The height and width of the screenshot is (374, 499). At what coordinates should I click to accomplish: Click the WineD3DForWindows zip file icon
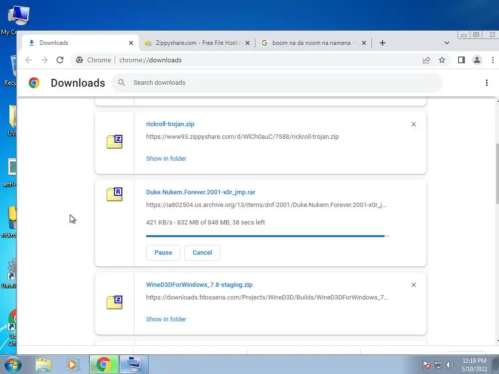(115, 302)
